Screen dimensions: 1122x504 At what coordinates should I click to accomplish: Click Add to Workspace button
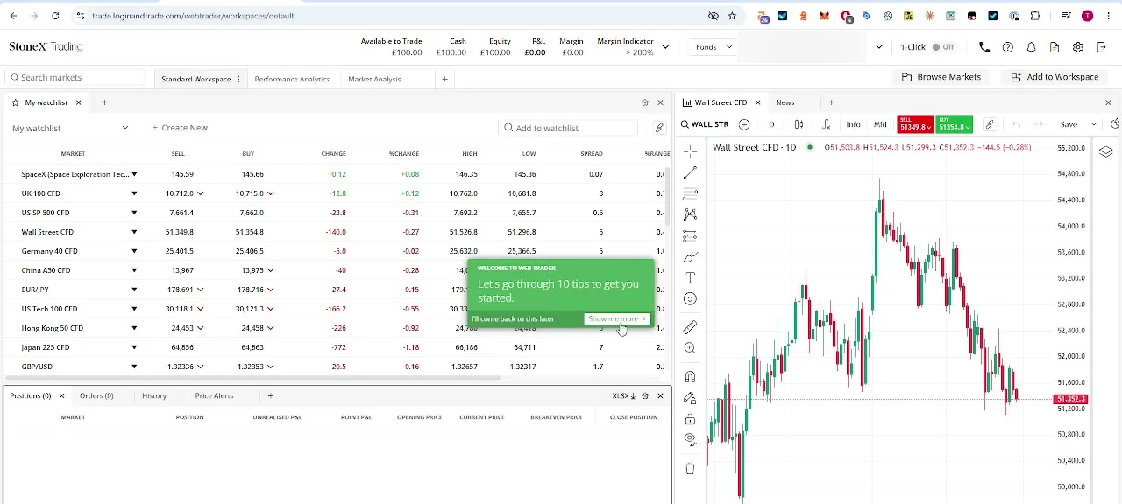1055,77
